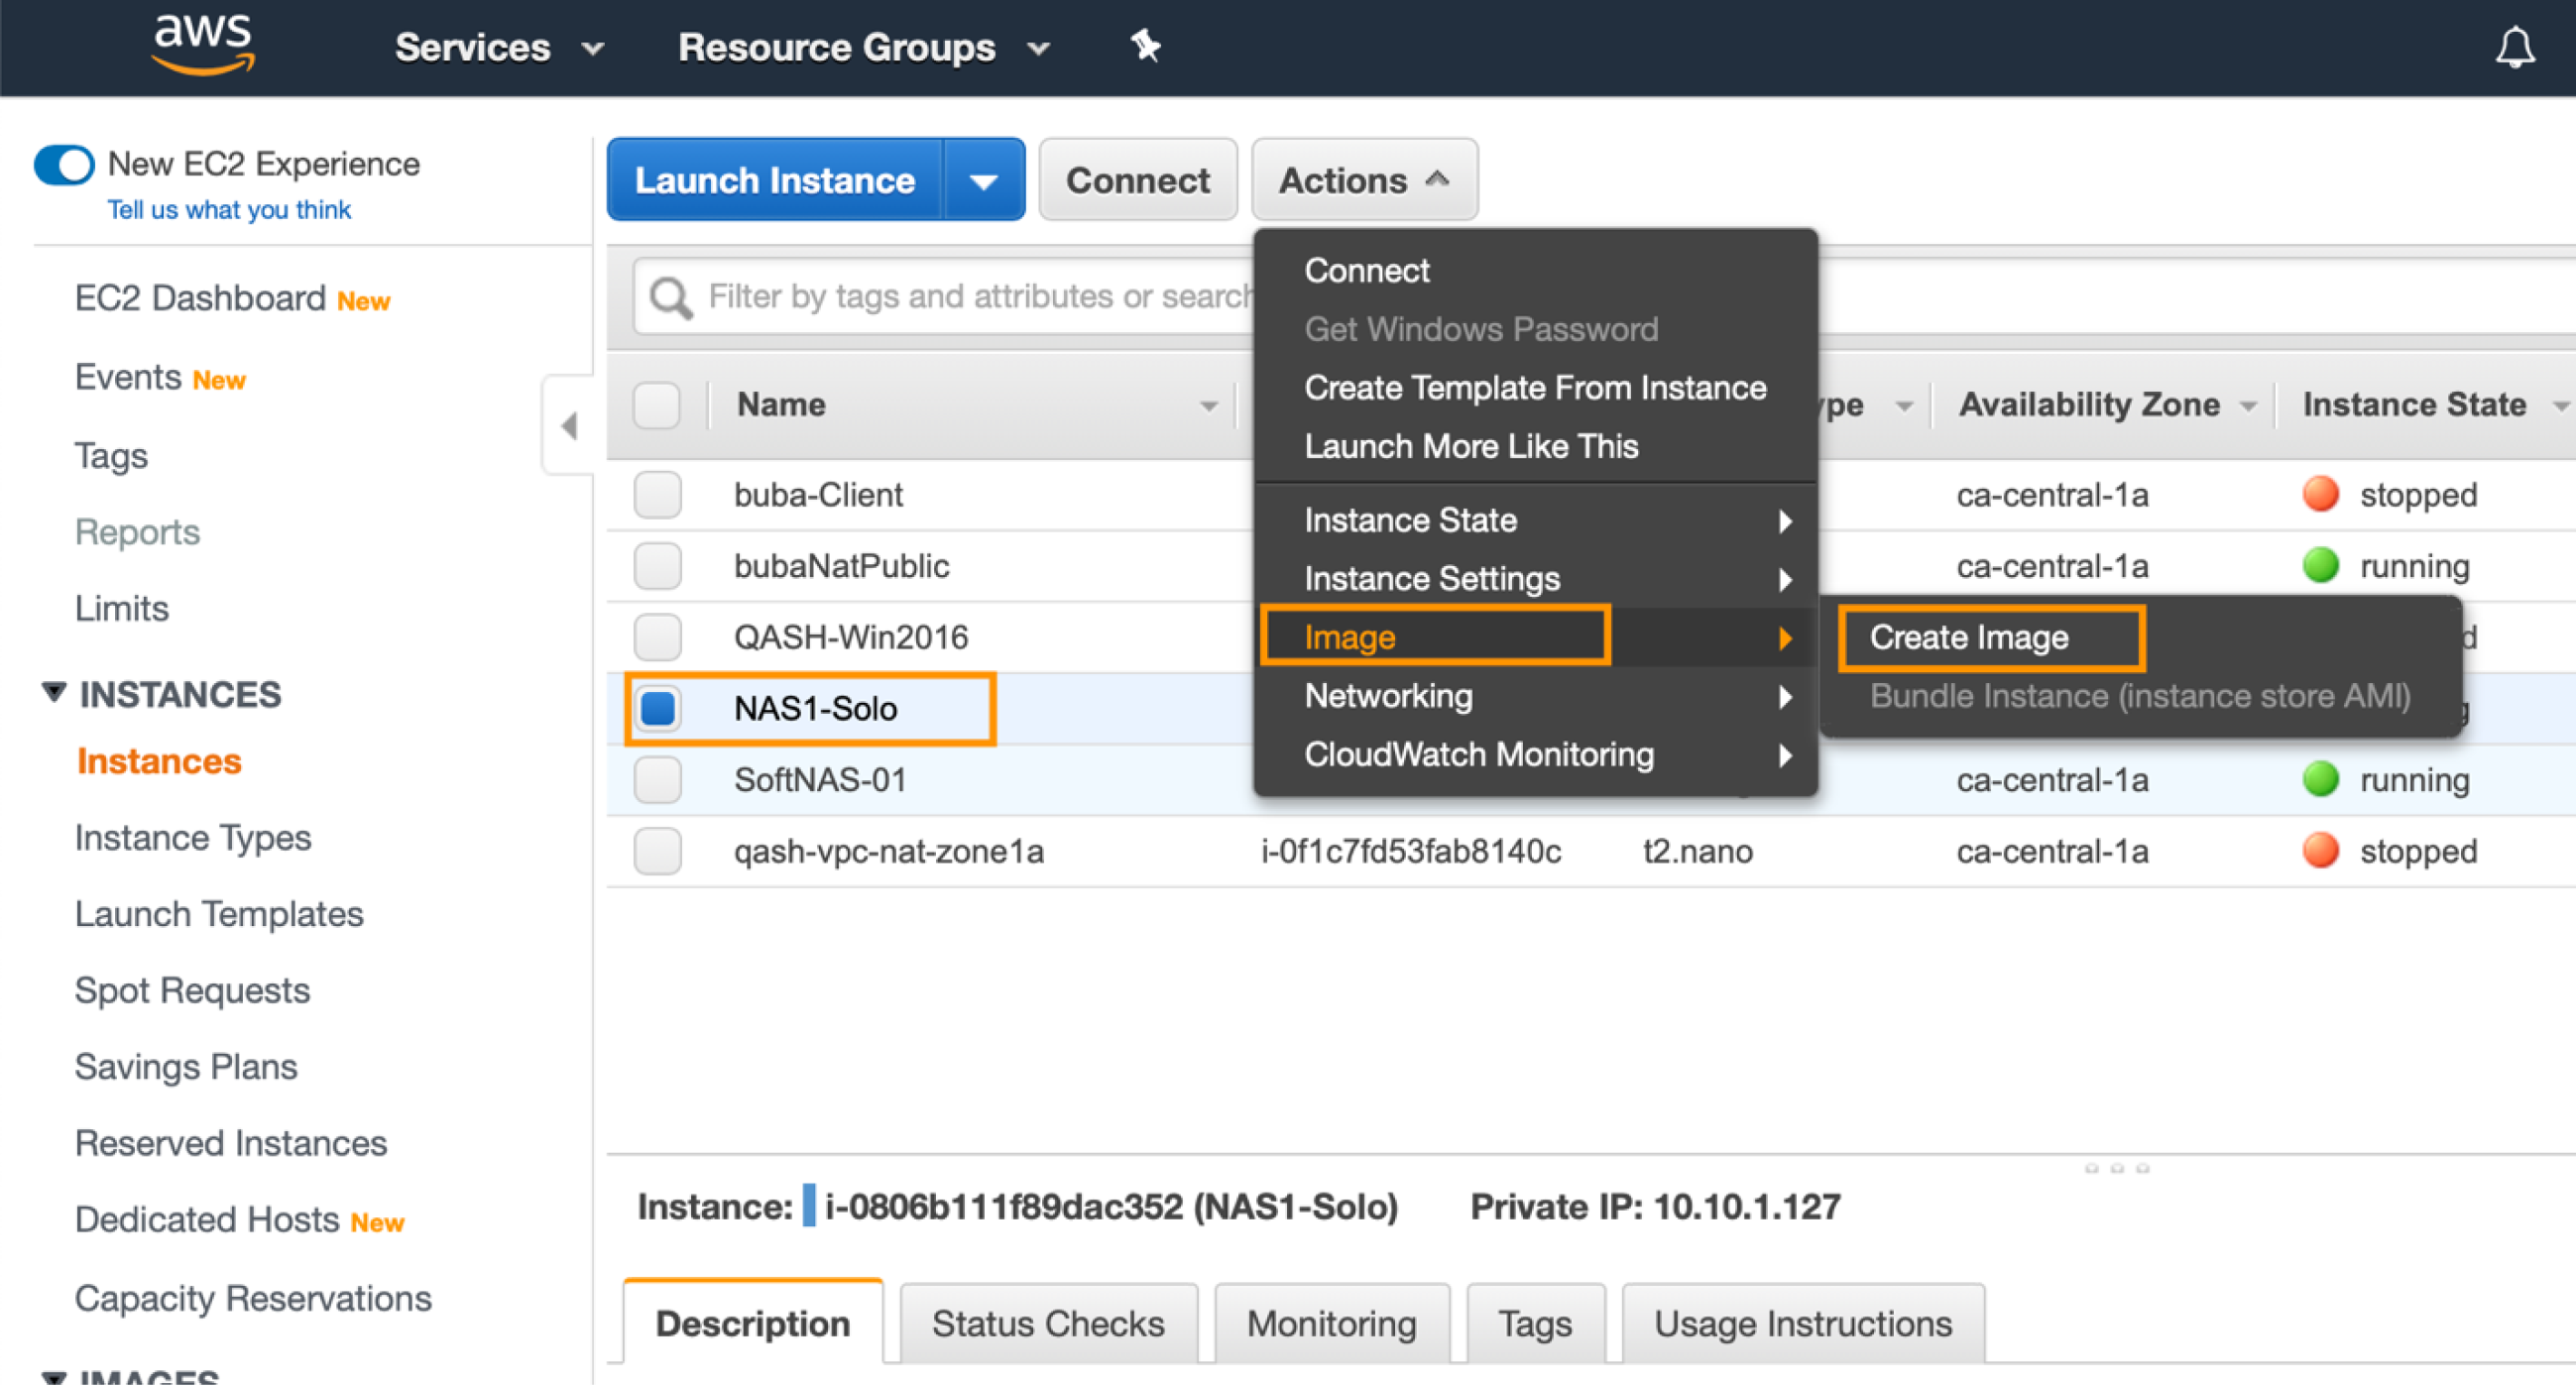Viewport: 2576px width, 1386px height.
Task: Tick the select-all checkbox in table header
Action: pos(657,405)
